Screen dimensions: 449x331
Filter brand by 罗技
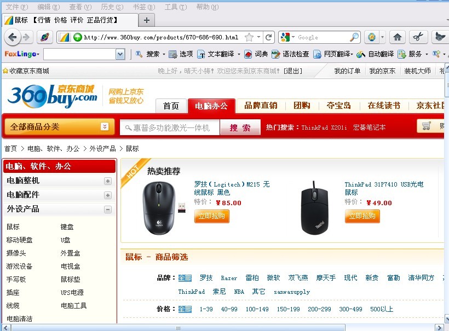click(x=206, y=278)
